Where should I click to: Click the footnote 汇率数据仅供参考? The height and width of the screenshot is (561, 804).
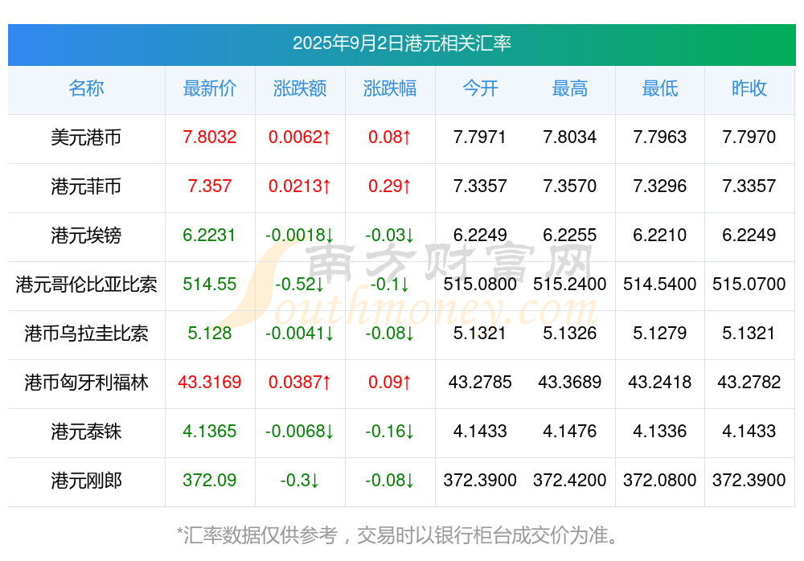point(260,535)
